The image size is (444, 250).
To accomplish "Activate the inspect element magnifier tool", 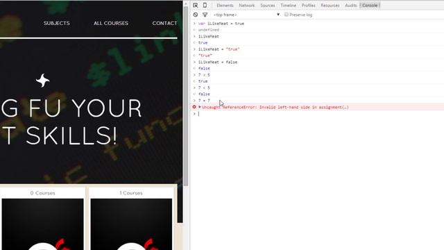I will click(x=196, y=6).
